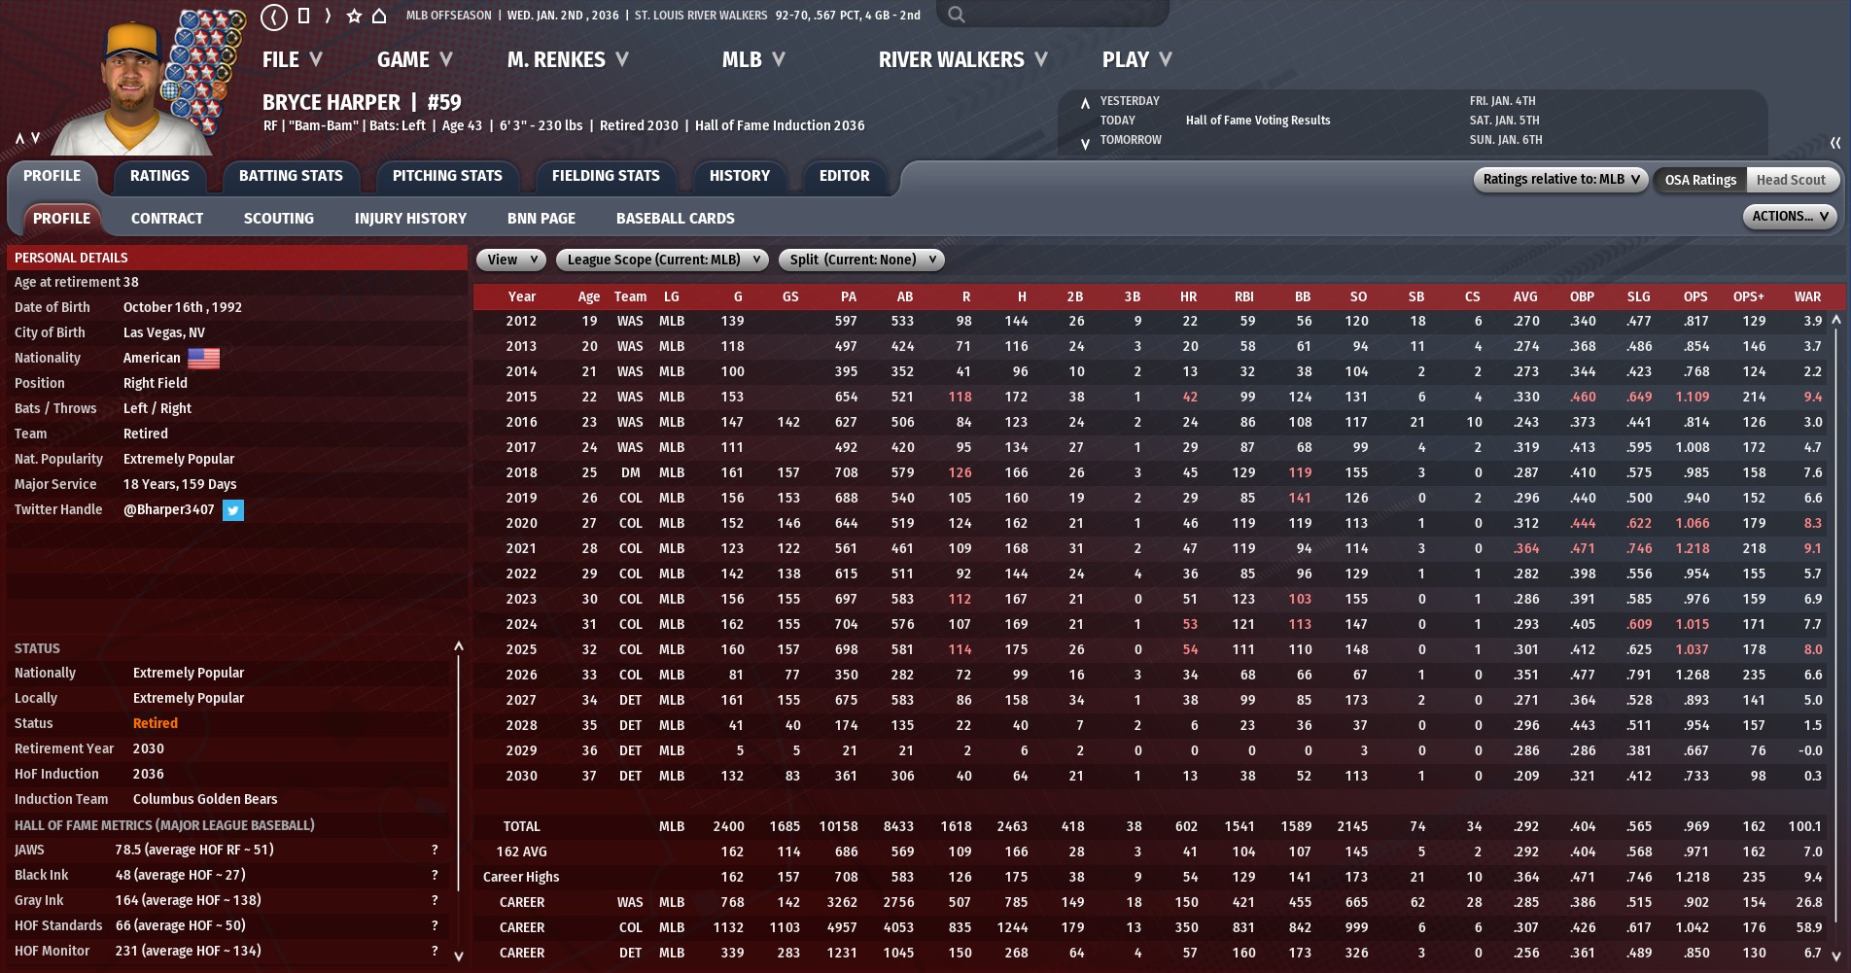Viewport: 1851px width, 973px height.
Task: Click the help question mark for Gray Ink
Action: click(x=435, y=901)
